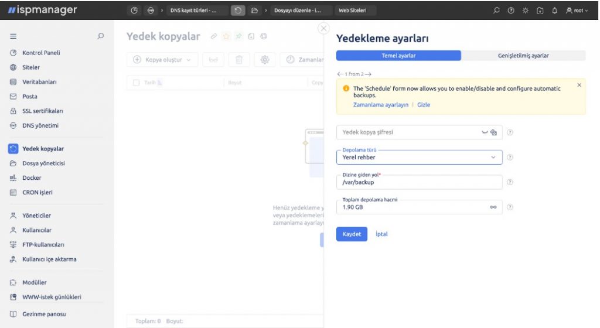Screen dimensions: 600x328
Task: Open the Web Siteleri top tab
Action: [x=352, y=11]
